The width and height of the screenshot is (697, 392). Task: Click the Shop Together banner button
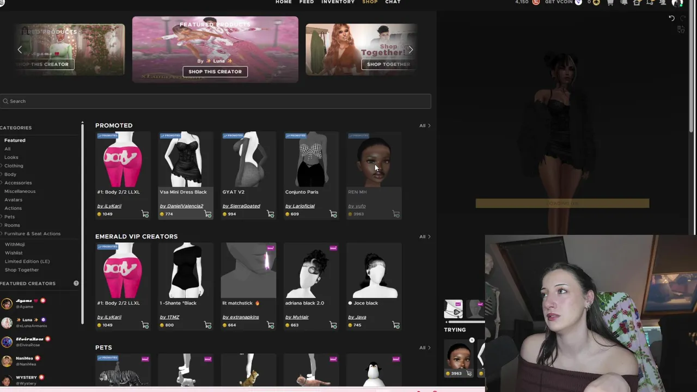click(388, 64)
